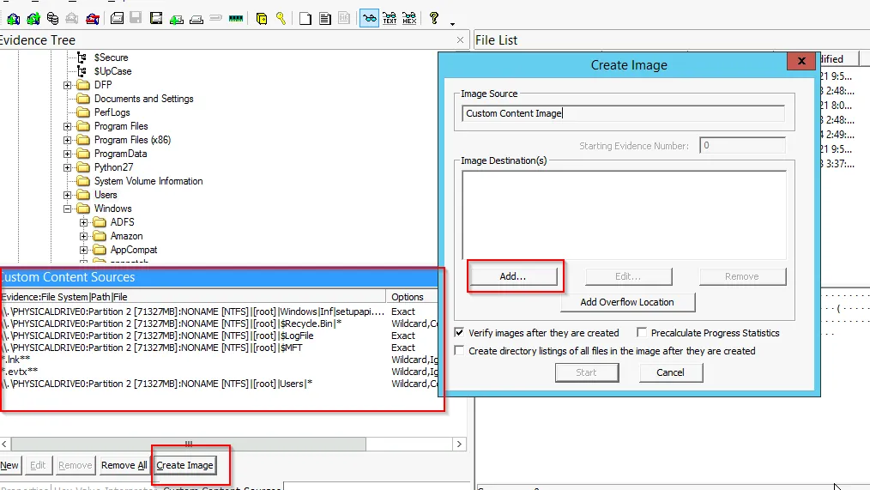The image size is (870, 490).
Task: Expand the Program Files (x86) folder node
Action: pos(68,140)
